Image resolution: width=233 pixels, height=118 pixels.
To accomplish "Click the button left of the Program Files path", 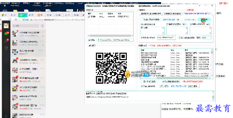I will [x=92, y=40].
